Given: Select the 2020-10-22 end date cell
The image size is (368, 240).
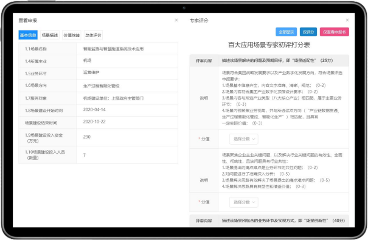Looking at the screenshot, I should [127, 122].
